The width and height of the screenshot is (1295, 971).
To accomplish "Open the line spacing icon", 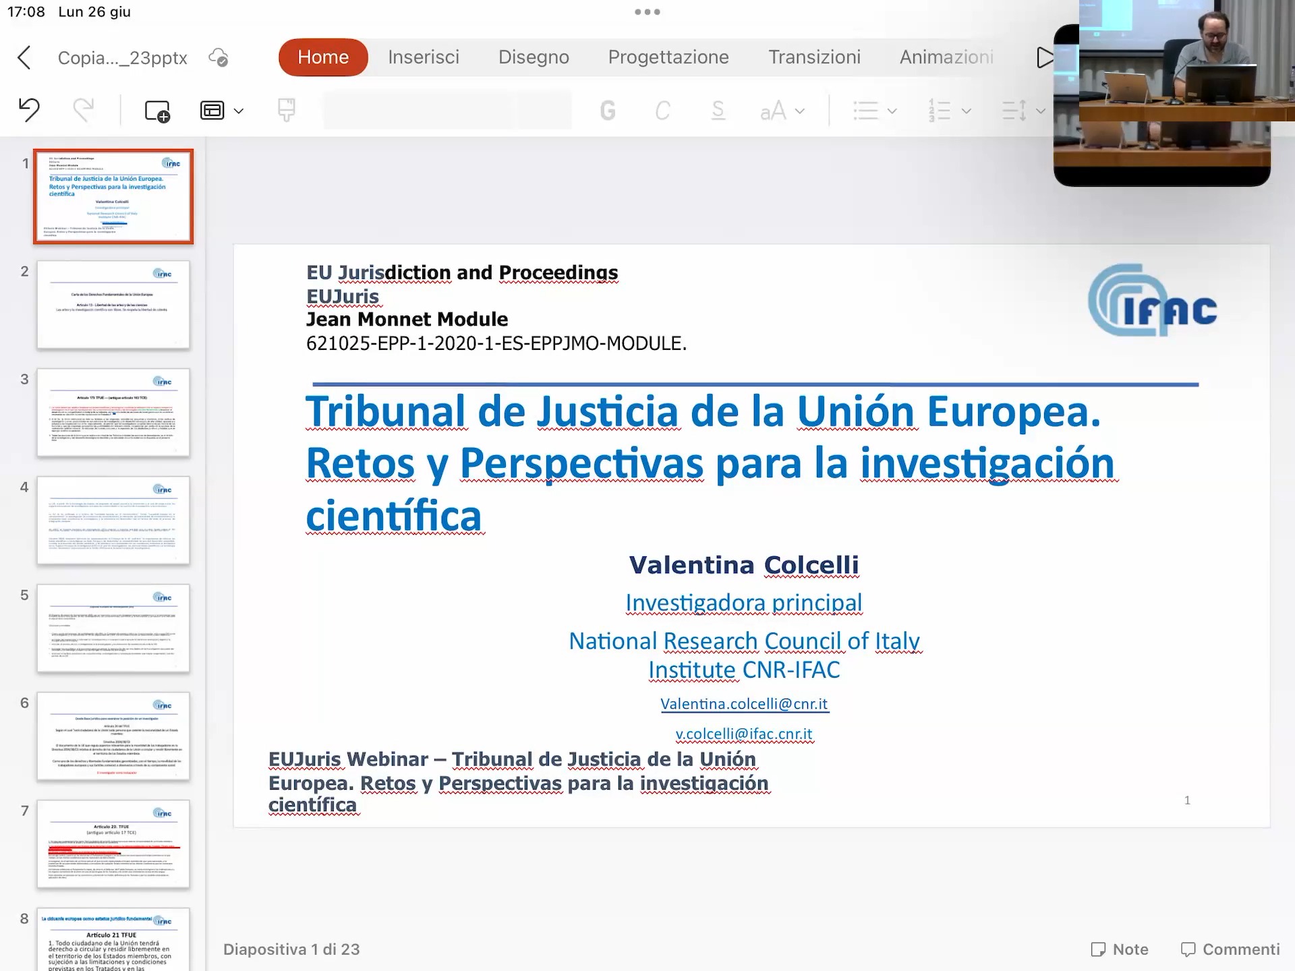I will (1014, 111).
